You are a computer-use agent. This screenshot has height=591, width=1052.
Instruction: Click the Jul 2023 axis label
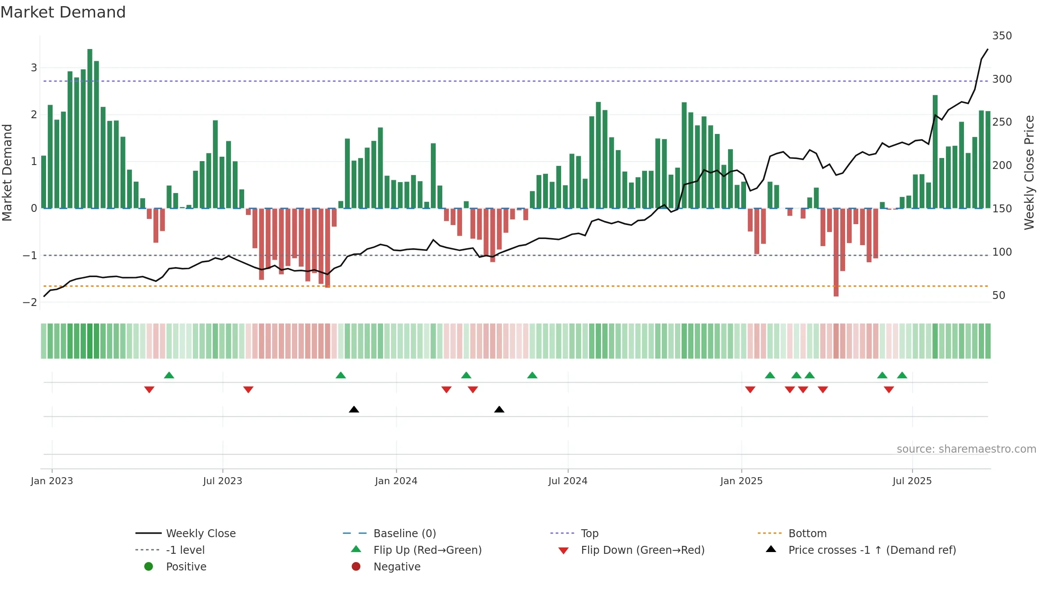tap(223, 481)
